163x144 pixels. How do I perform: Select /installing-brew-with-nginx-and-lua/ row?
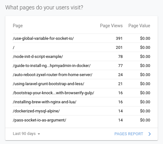point(81,102)
